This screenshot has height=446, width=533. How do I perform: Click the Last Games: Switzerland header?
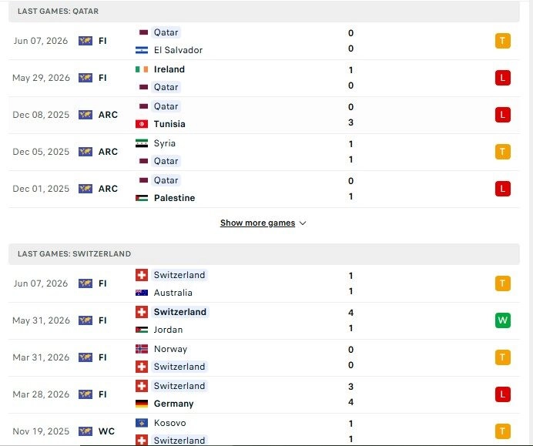tap(264, 254)
